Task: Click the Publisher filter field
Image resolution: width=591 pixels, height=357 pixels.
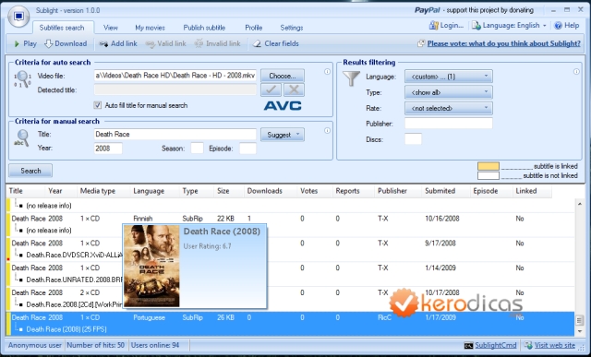Action: coord(449,124)
